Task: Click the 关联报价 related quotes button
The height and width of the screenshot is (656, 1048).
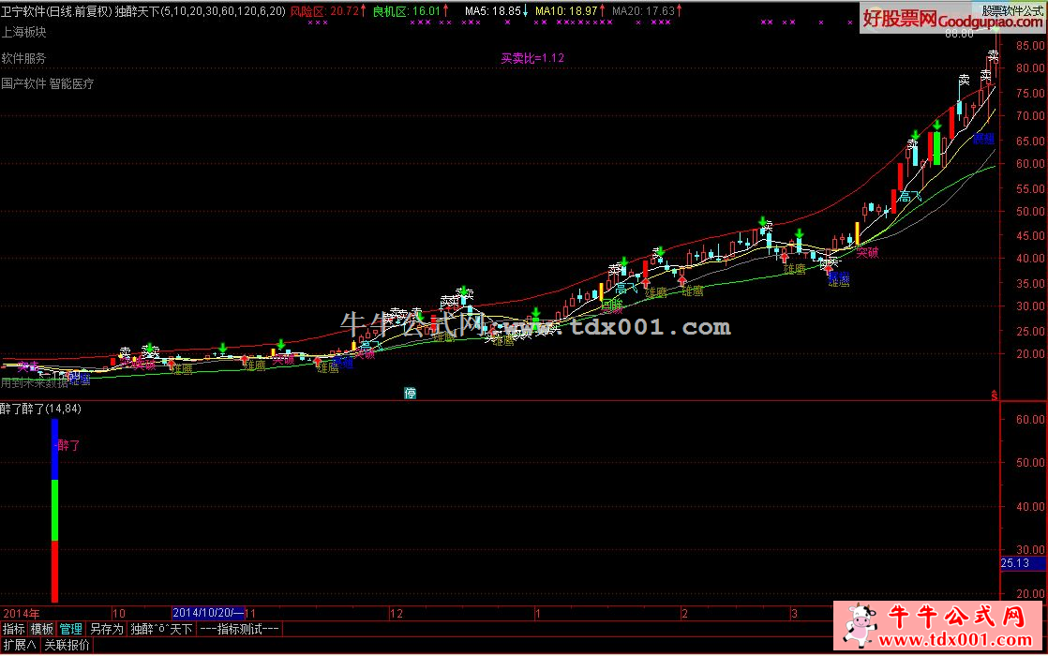Action: [x=67, y=645]
